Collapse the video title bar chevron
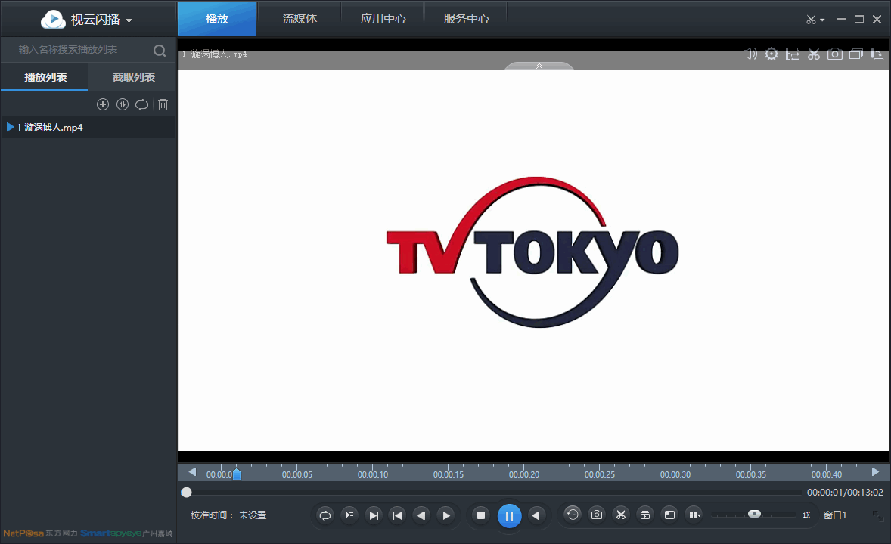The height and width of the screenshot is (544, 891). point(539,66)
